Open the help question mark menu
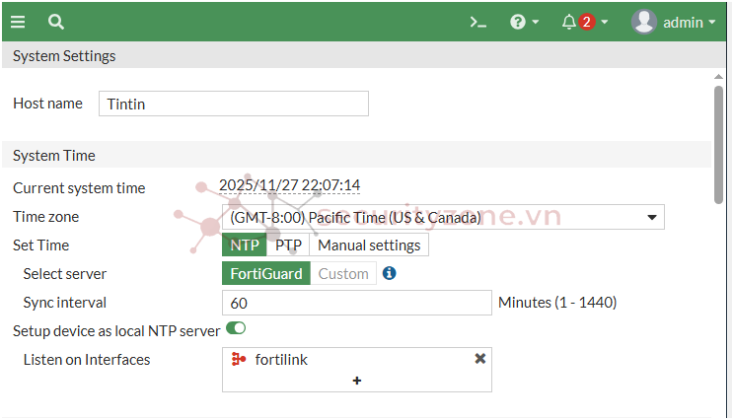734x420 pixels. point(518,22)
